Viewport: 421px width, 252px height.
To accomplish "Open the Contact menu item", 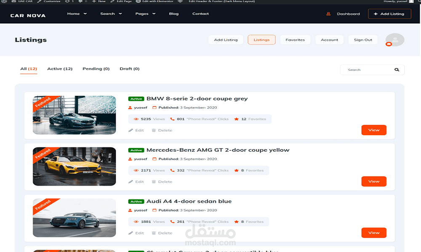I will [x=200, y=14].
